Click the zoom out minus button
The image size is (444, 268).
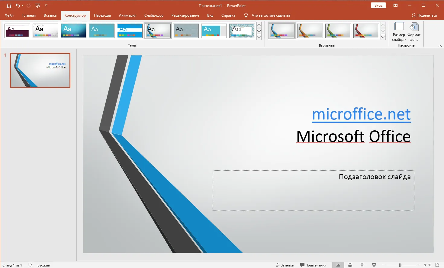tap(383, 265)
